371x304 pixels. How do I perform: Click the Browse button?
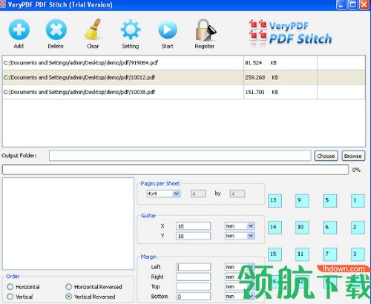(x=353, y=156)
